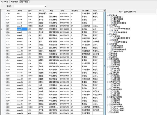Sort by the 部门名称 column header

click(x=87, y=11)
